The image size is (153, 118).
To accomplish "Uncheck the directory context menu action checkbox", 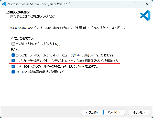I will (x=13, y=61).
